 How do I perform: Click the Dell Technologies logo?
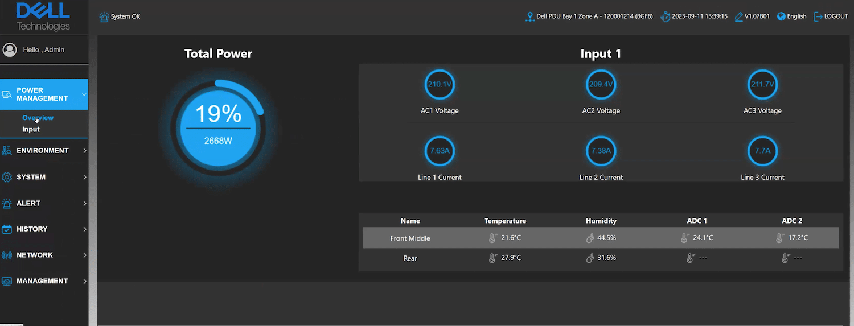43,16
